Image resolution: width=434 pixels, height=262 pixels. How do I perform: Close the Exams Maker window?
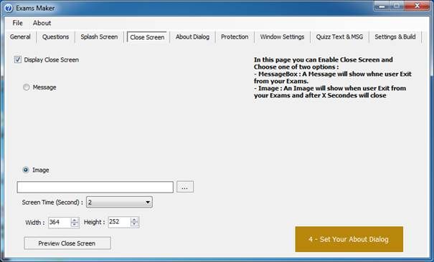pyautogui.click(x=418, y=6)
